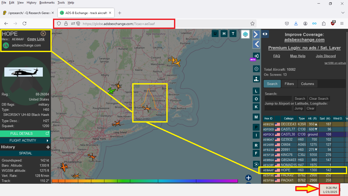The image size is (348, 196).
Task: Sort table by Callsign column header
Action: click(289, 118)
